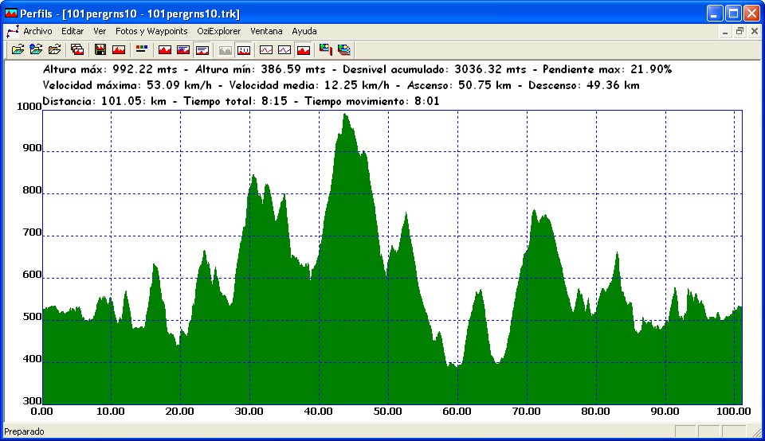Click the highest peak of the elevation profile
This screenshot has width=765, height=441.
pyautogui.click(x=345, y=115)
